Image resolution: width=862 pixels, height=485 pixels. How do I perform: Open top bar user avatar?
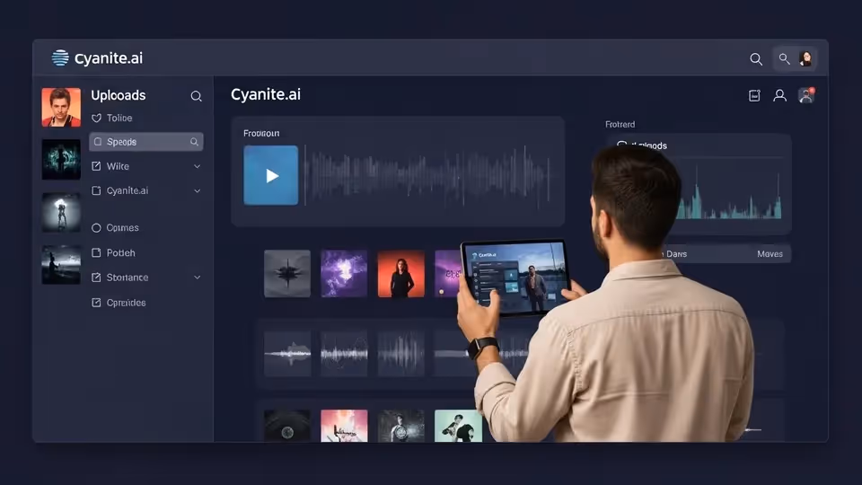806,59
